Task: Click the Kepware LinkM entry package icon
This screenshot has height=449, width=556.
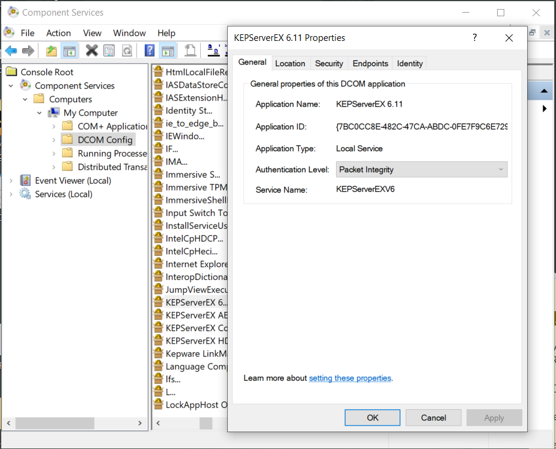Action: 158,353
